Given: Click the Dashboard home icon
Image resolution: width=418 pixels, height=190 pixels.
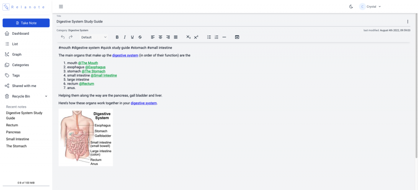Looking at the screenshot, I should [x=7, y=34].
